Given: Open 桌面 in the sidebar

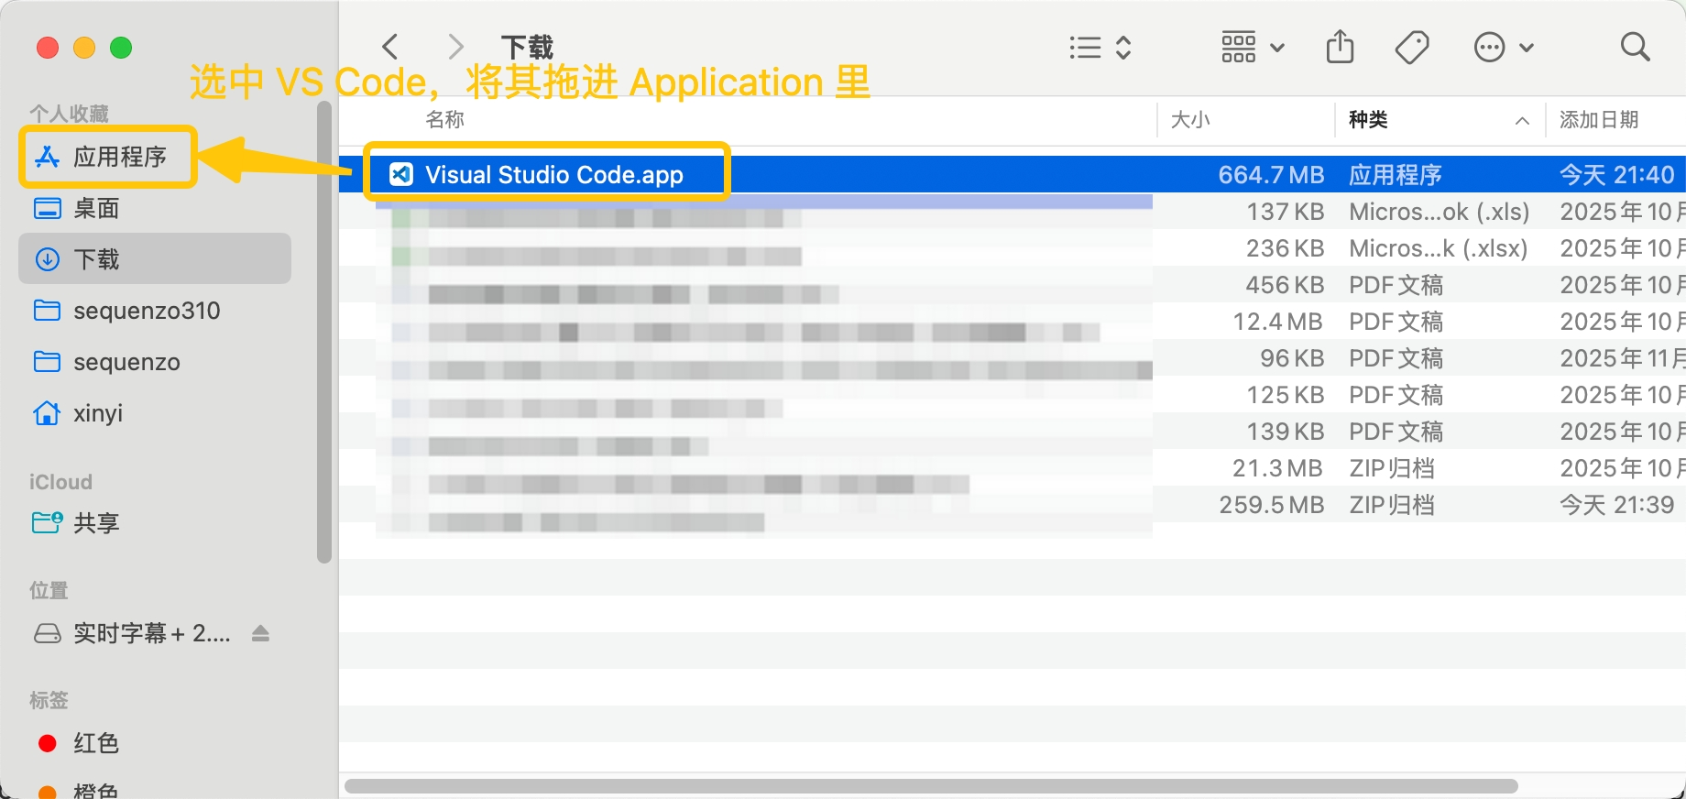Looking at the screenshot, I should [155, 208].
